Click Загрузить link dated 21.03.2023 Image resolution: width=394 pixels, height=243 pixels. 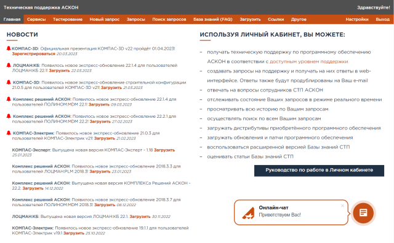(111, 87)
